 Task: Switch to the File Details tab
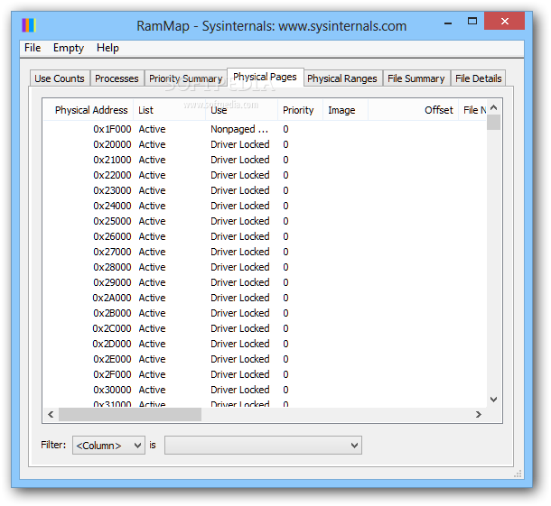[478, 78]
